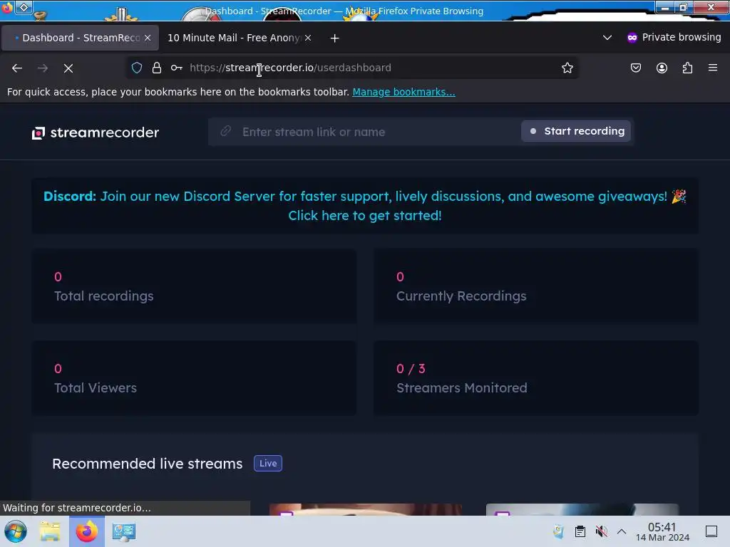The width and height of the screenshot is (730, 547).
Task: Click the Total Viewers stat card
Action: click(194, 378)
